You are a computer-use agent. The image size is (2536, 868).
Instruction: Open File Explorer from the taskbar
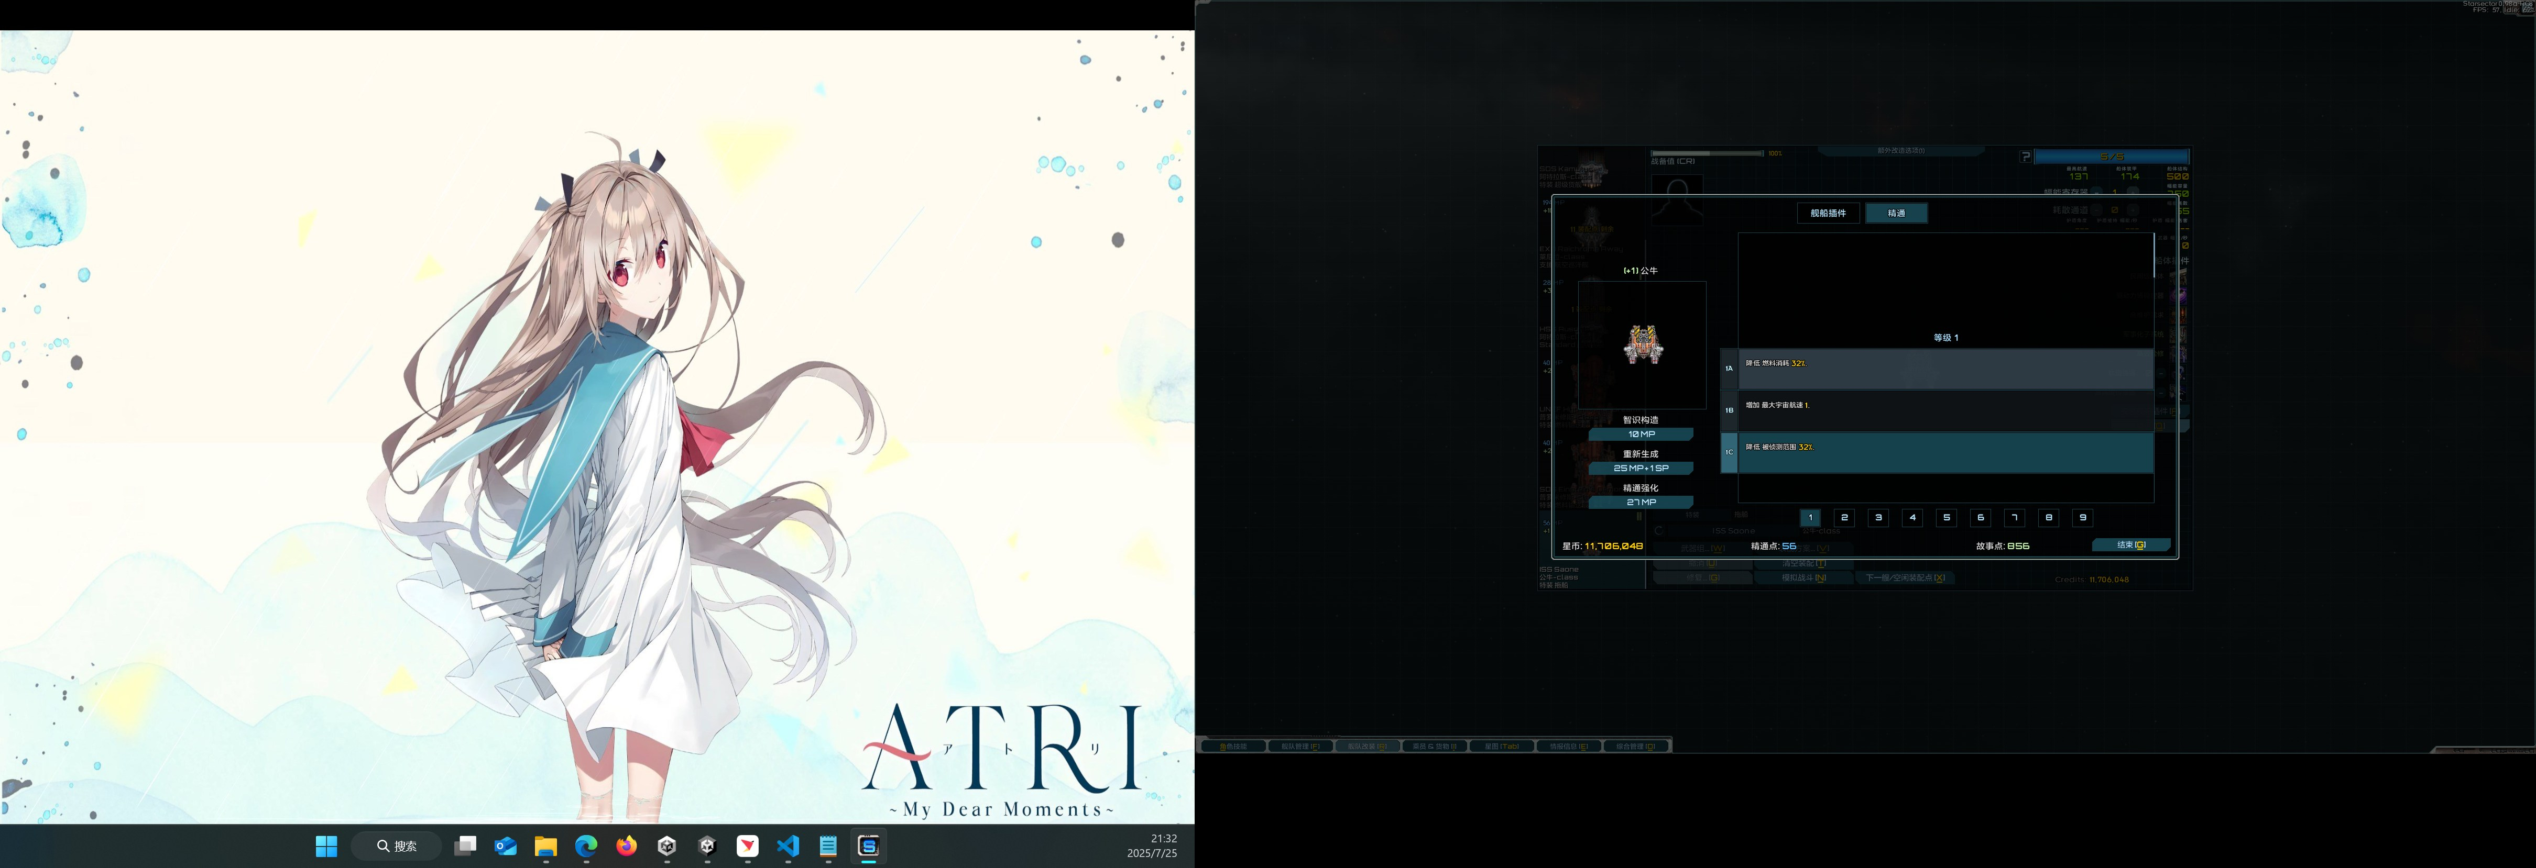point(545,845)
